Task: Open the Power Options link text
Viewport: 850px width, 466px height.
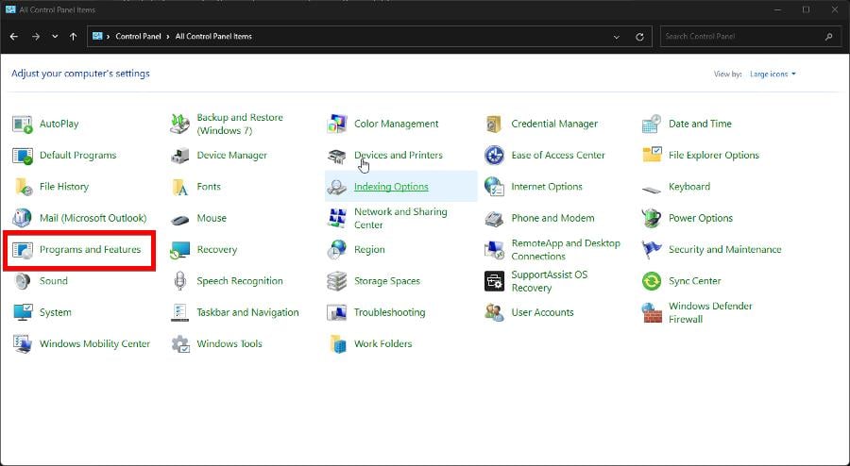Action: [701, 218]
